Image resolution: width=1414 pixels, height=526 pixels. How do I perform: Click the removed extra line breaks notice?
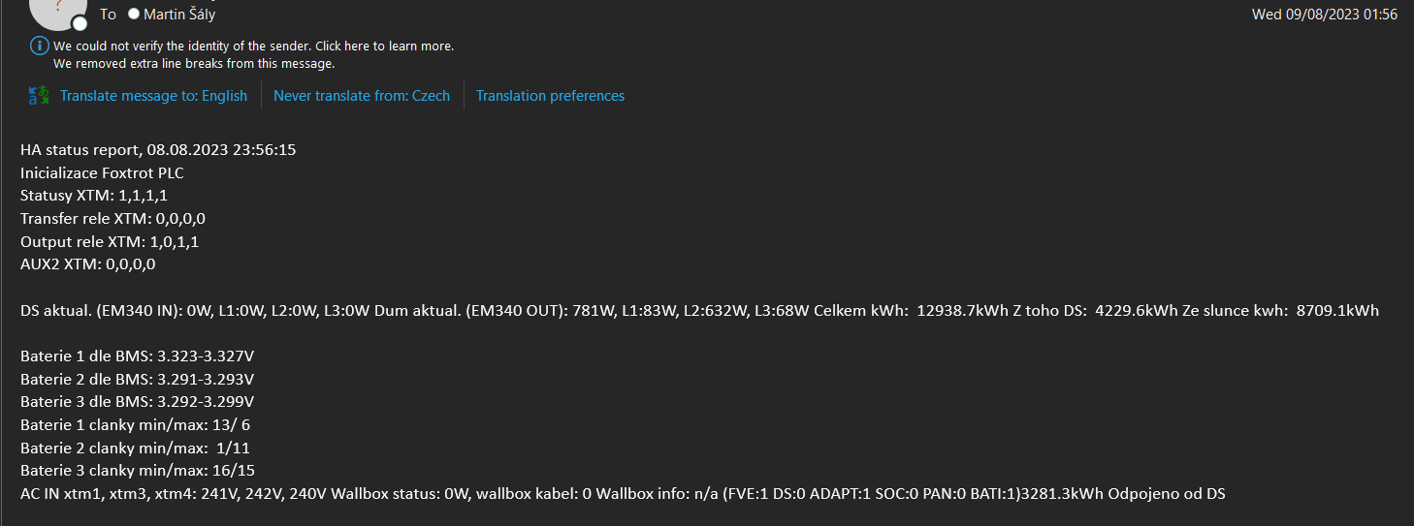pyautogui.click(x=194, y=64)
